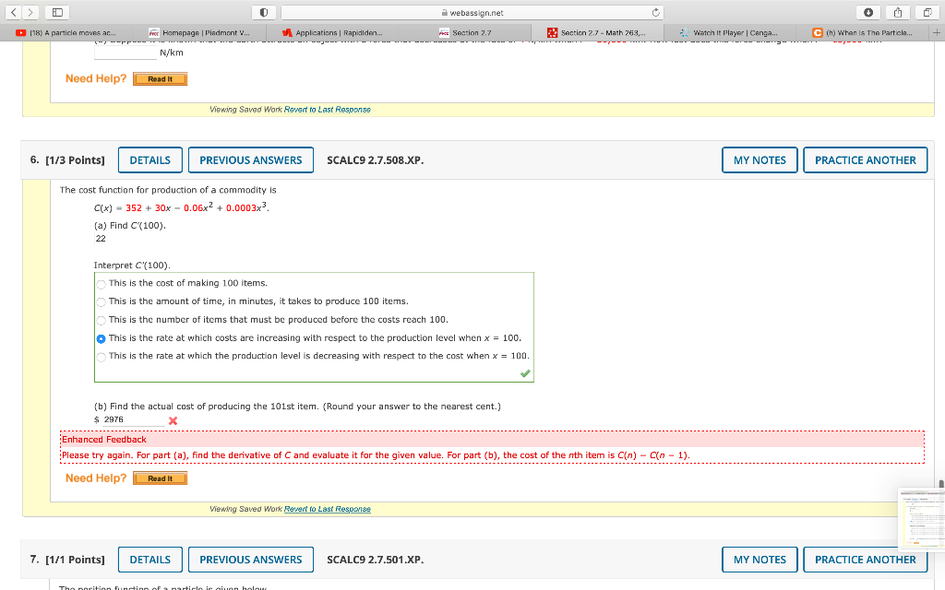Image resolution: width=945 pixels, height=590 pixels.
Task: Click the Read It button under Enhanced Feedback
Action: coord(160,478)
